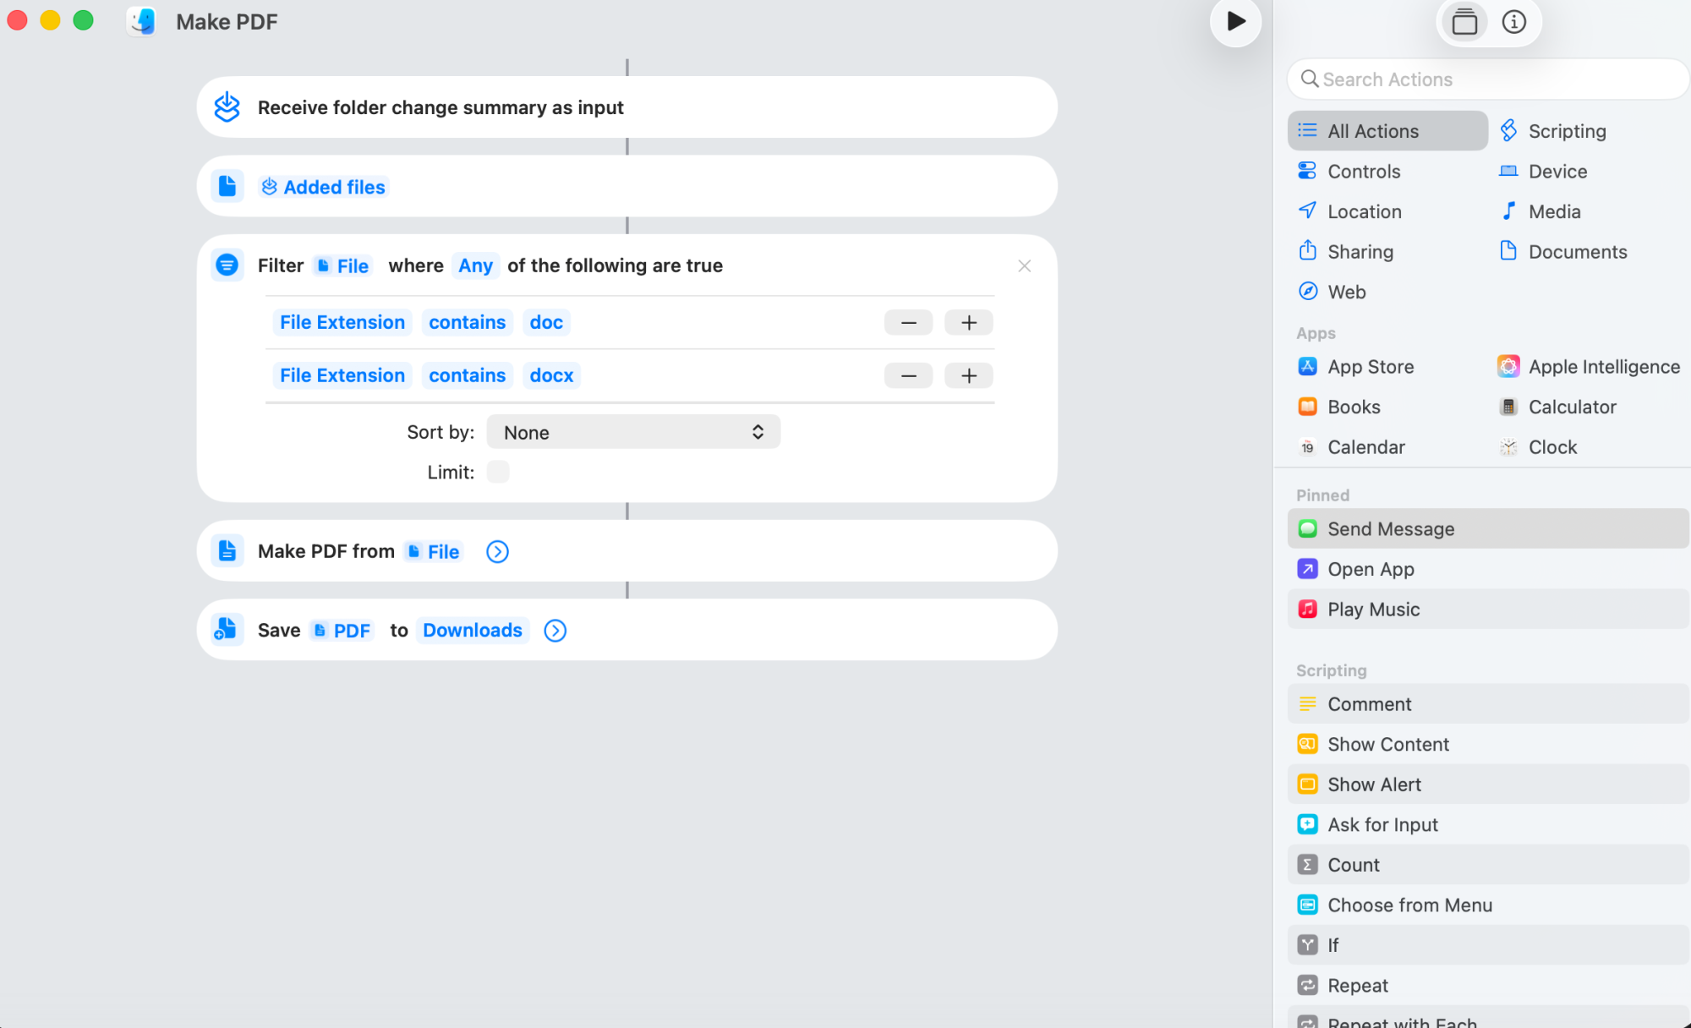Open the Calculator app actions
The height and width of the screenshot is (1028, 1691).
tap(1571, 407)
